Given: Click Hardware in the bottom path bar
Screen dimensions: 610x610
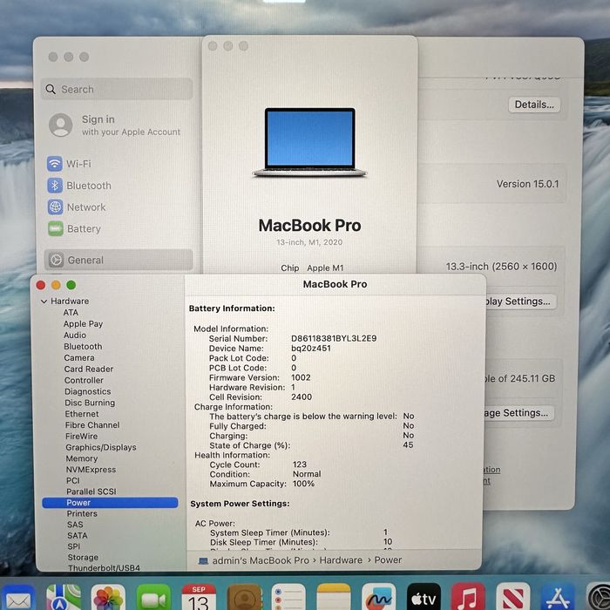Looking at the screenshot, I should click(x=341, y=560).
